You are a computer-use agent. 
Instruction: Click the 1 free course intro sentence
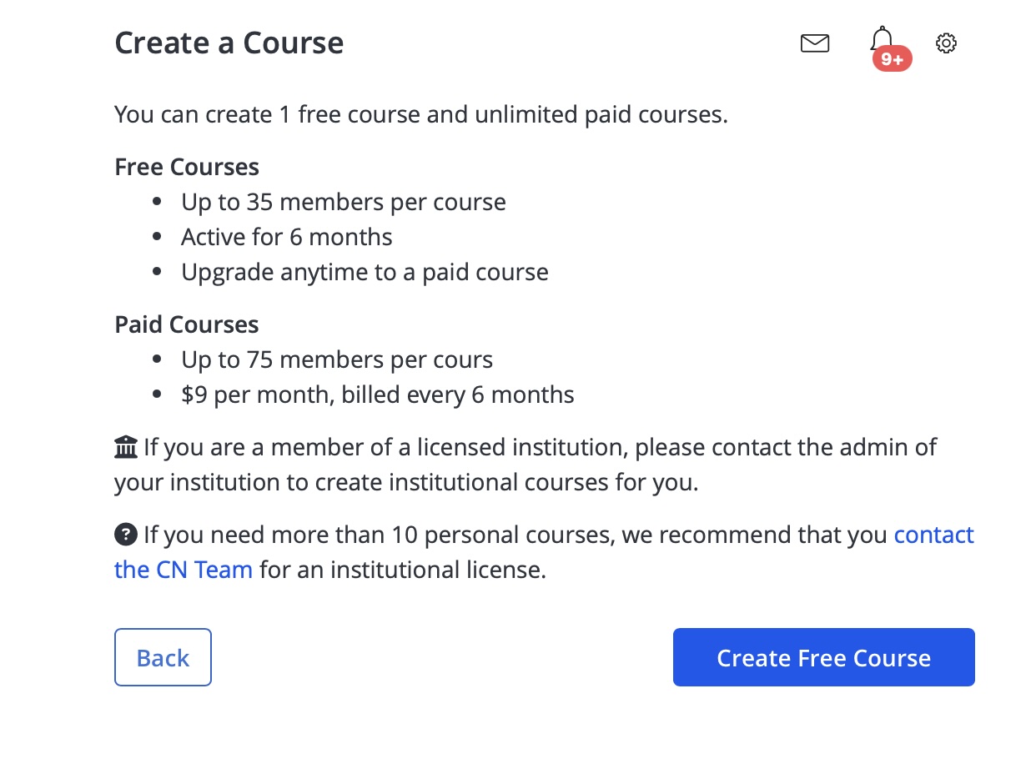(421, 114)
